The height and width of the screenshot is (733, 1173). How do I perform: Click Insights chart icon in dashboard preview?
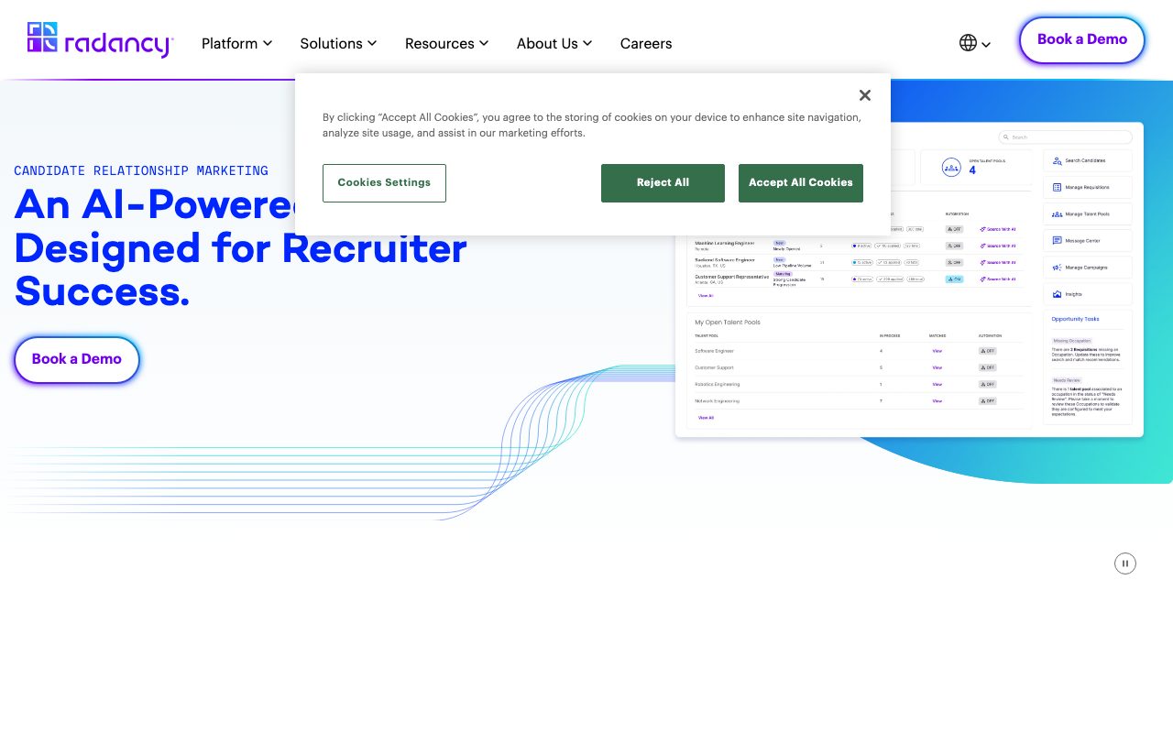tap(1057, 294)
